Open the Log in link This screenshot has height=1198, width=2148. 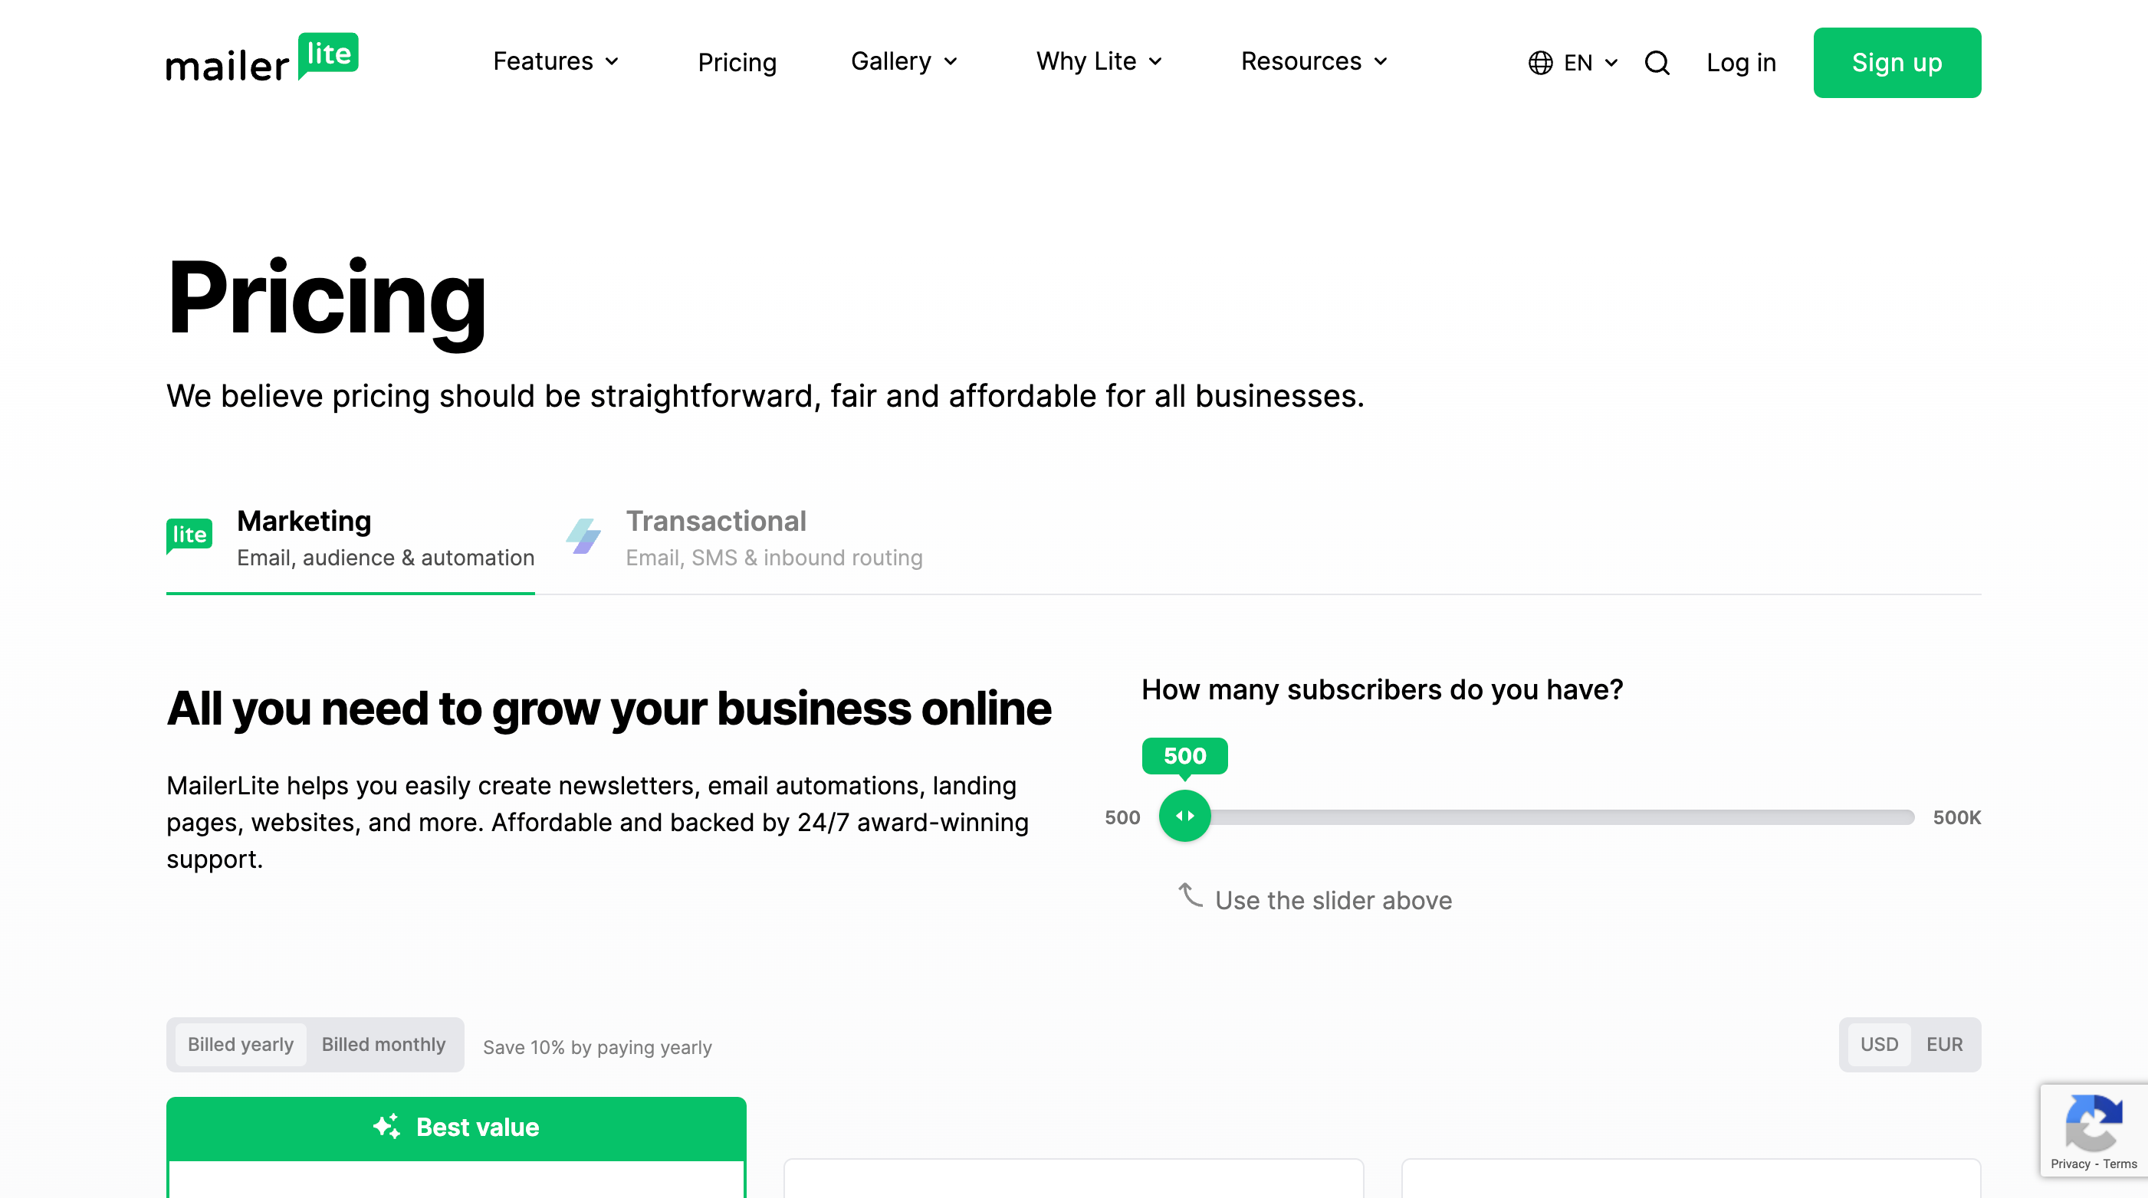coord(1741,63)
